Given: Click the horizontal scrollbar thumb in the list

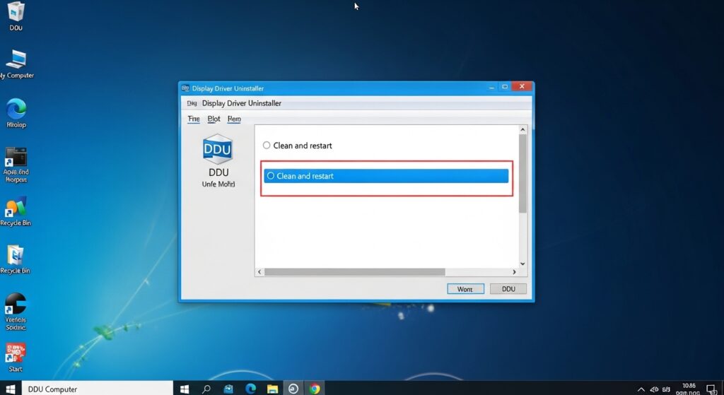Looking at the screenshot, I should tap(355, 272).
